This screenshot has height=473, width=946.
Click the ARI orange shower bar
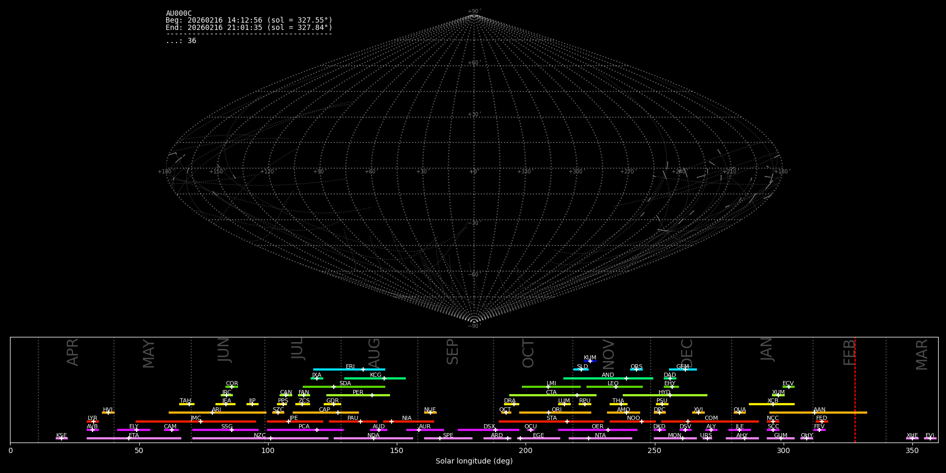218,413
